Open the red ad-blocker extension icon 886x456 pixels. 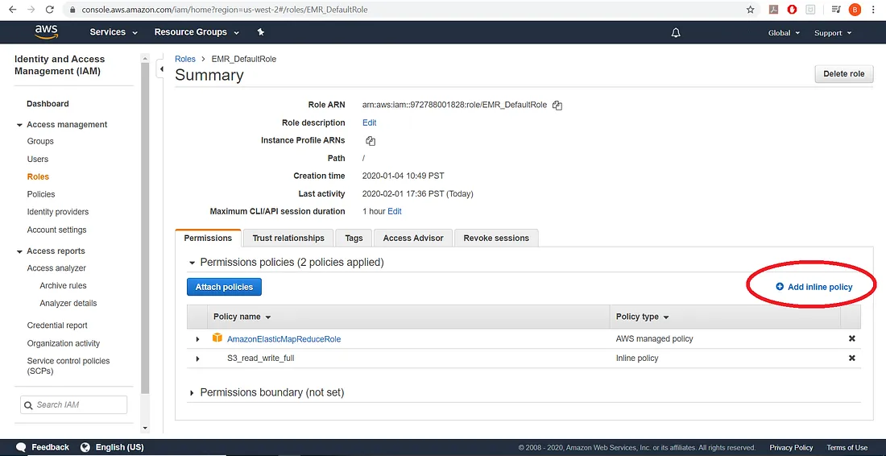click(x=793, y=10)
